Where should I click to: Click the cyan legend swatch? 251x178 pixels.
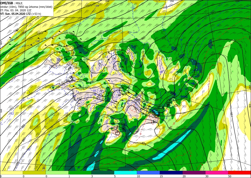[125, 172]
